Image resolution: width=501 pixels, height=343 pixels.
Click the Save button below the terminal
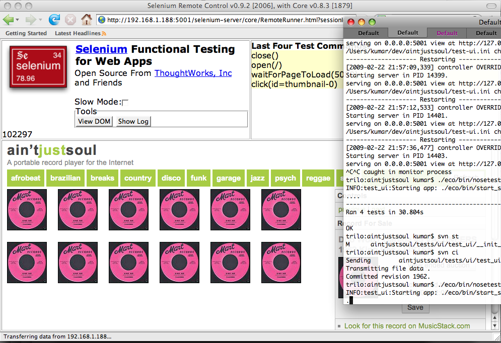[x=415, y=308]
